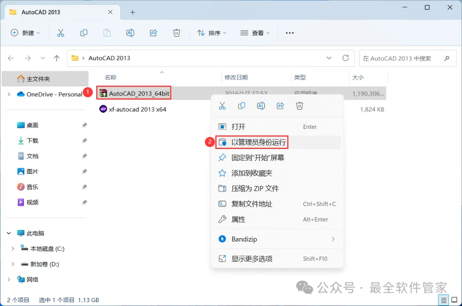Open 桌面 in sidebar
This screenshot has height=306, width=462.
33,125
